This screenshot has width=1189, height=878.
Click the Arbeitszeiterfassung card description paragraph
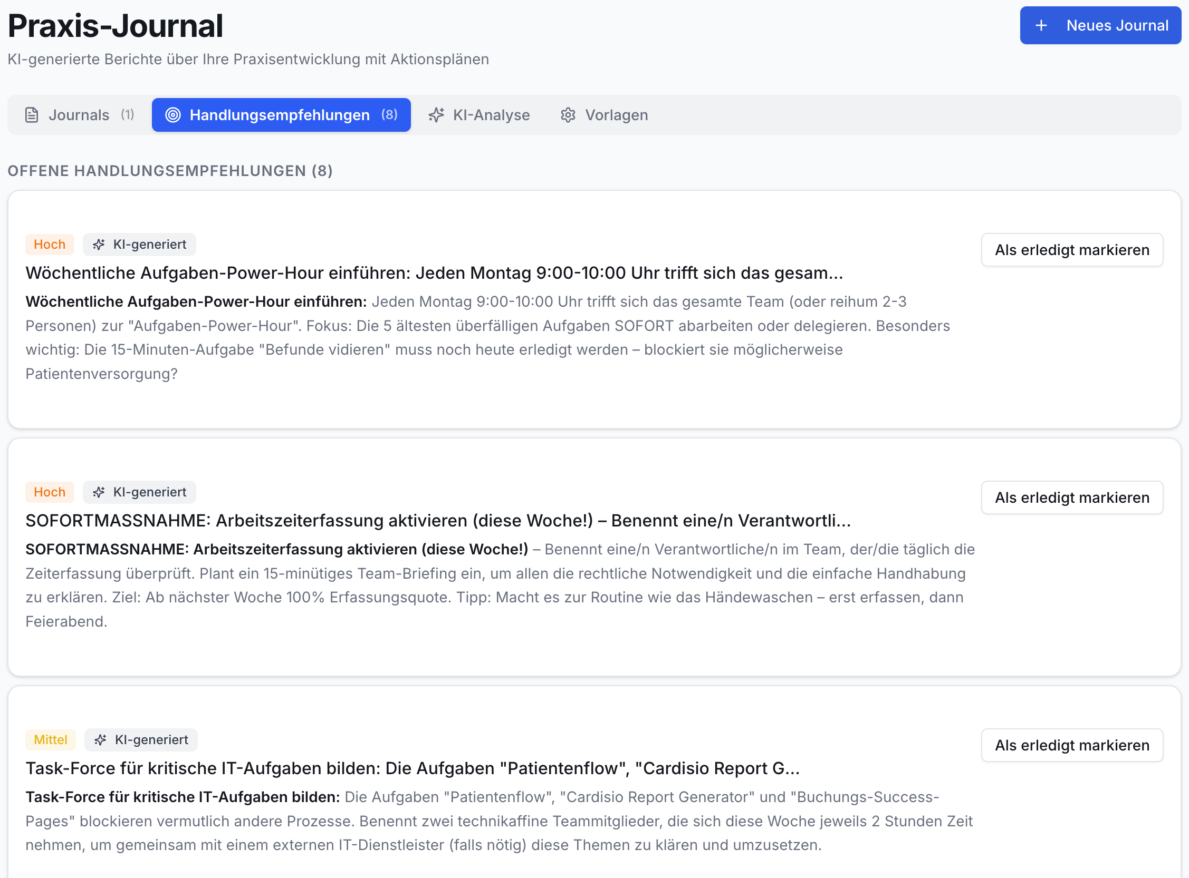click(x=500, y=586)
